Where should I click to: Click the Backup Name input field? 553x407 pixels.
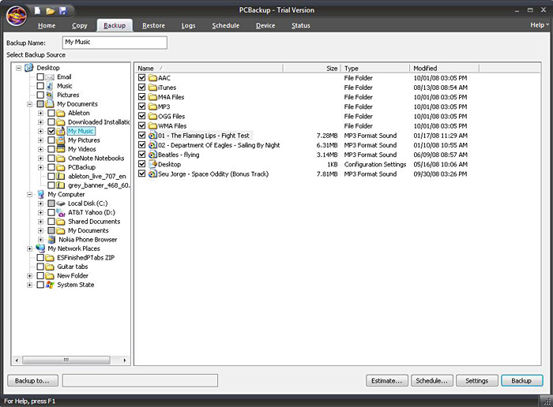(x=115, y=43)
